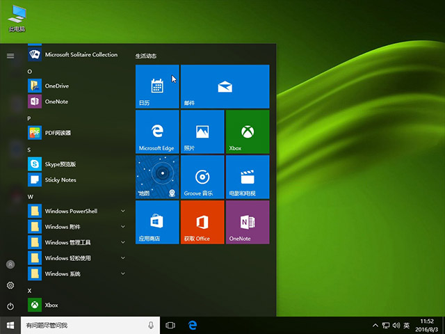This screenshot has height=334, width=445.
Task: Open the Movies & TV tile (电影和电视)
Action: 247,177
